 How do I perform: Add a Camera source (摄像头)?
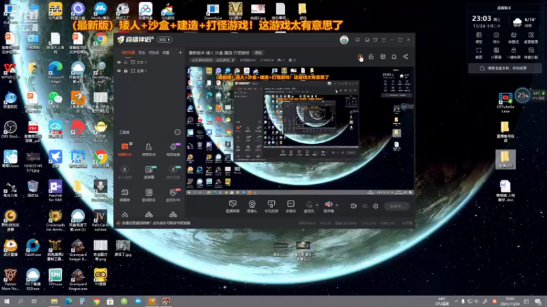pyautogui.click(x=252, y=206)
